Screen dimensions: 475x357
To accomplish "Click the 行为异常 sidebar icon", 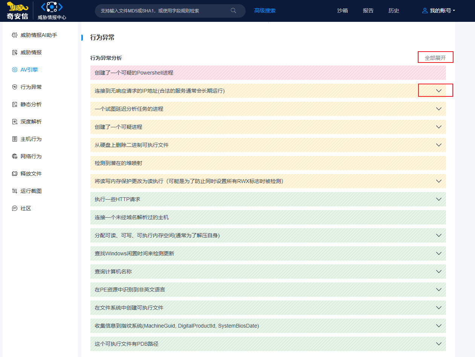I will point(15,87).
